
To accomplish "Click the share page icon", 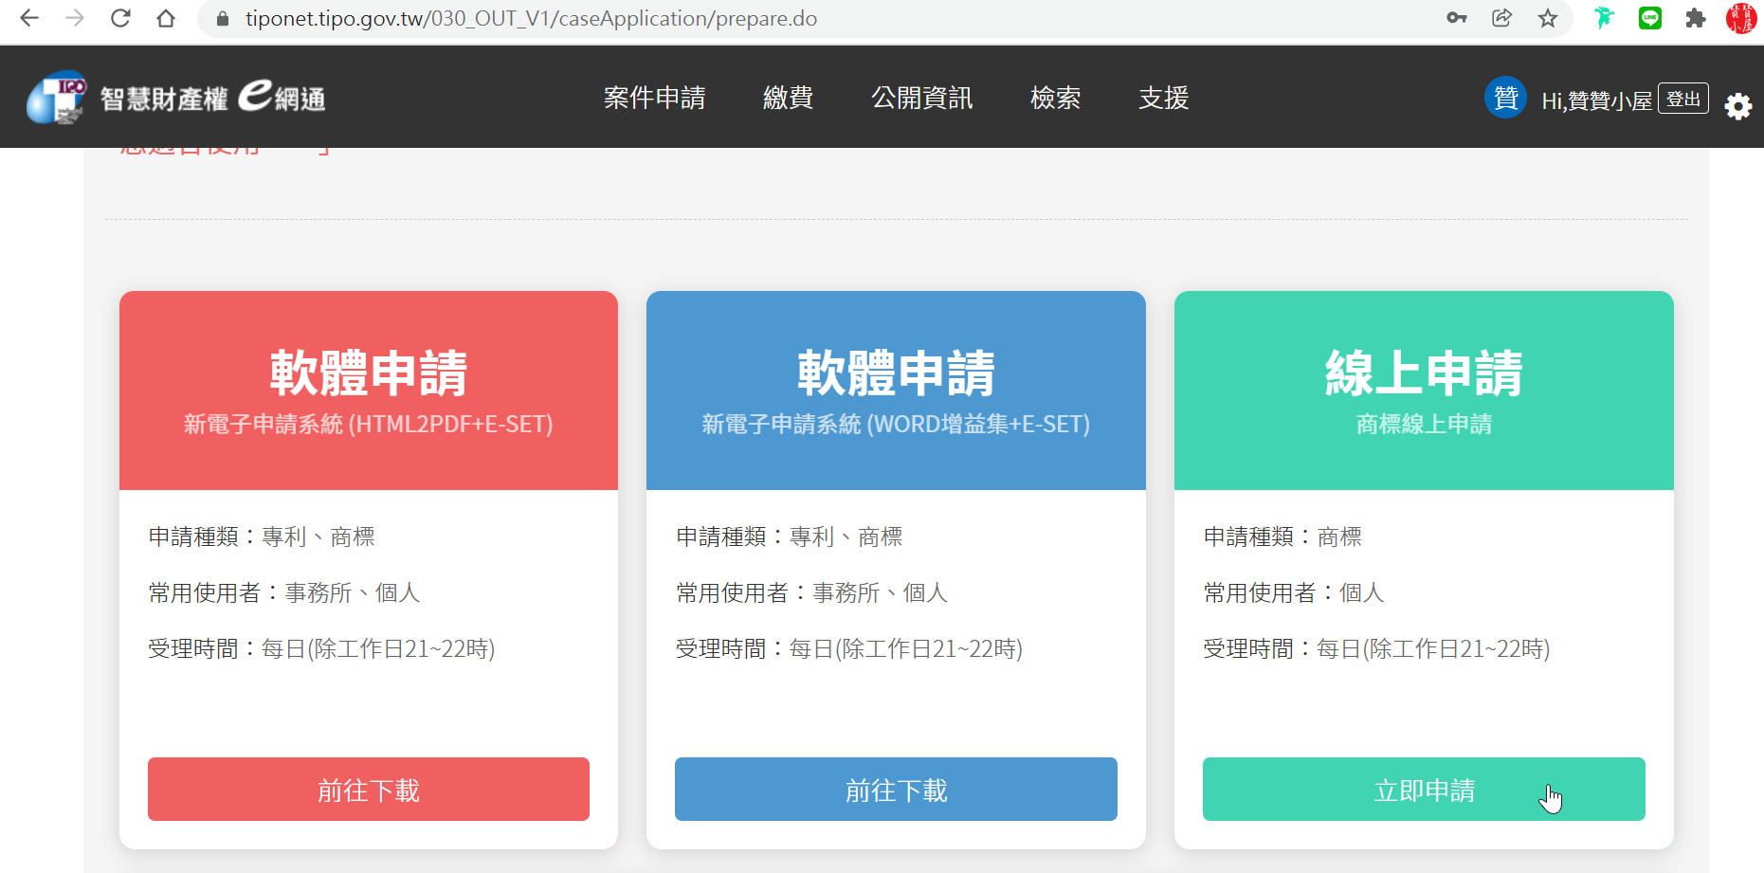I will pyautogui.click(x=1502, y=18).
